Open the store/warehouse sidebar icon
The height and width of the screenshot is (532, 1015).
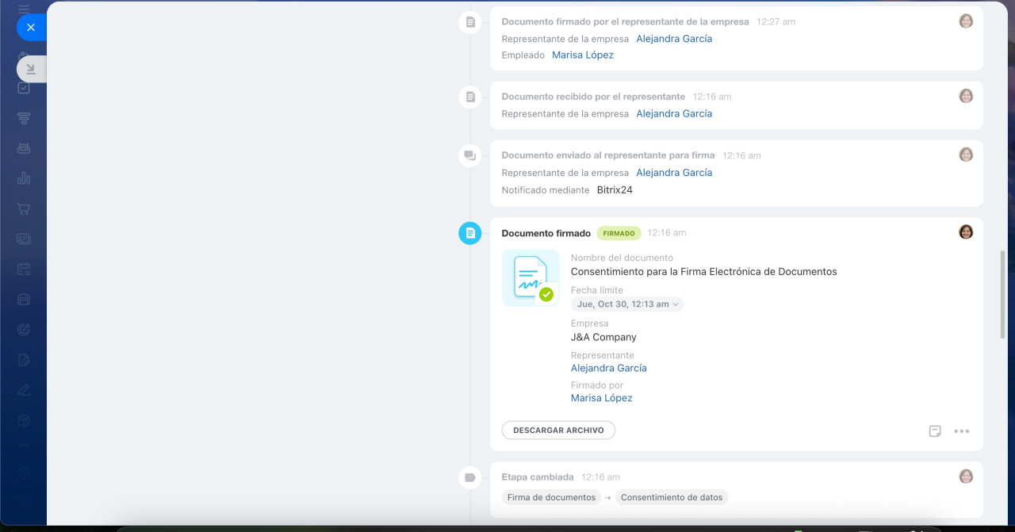coord(24,299)
